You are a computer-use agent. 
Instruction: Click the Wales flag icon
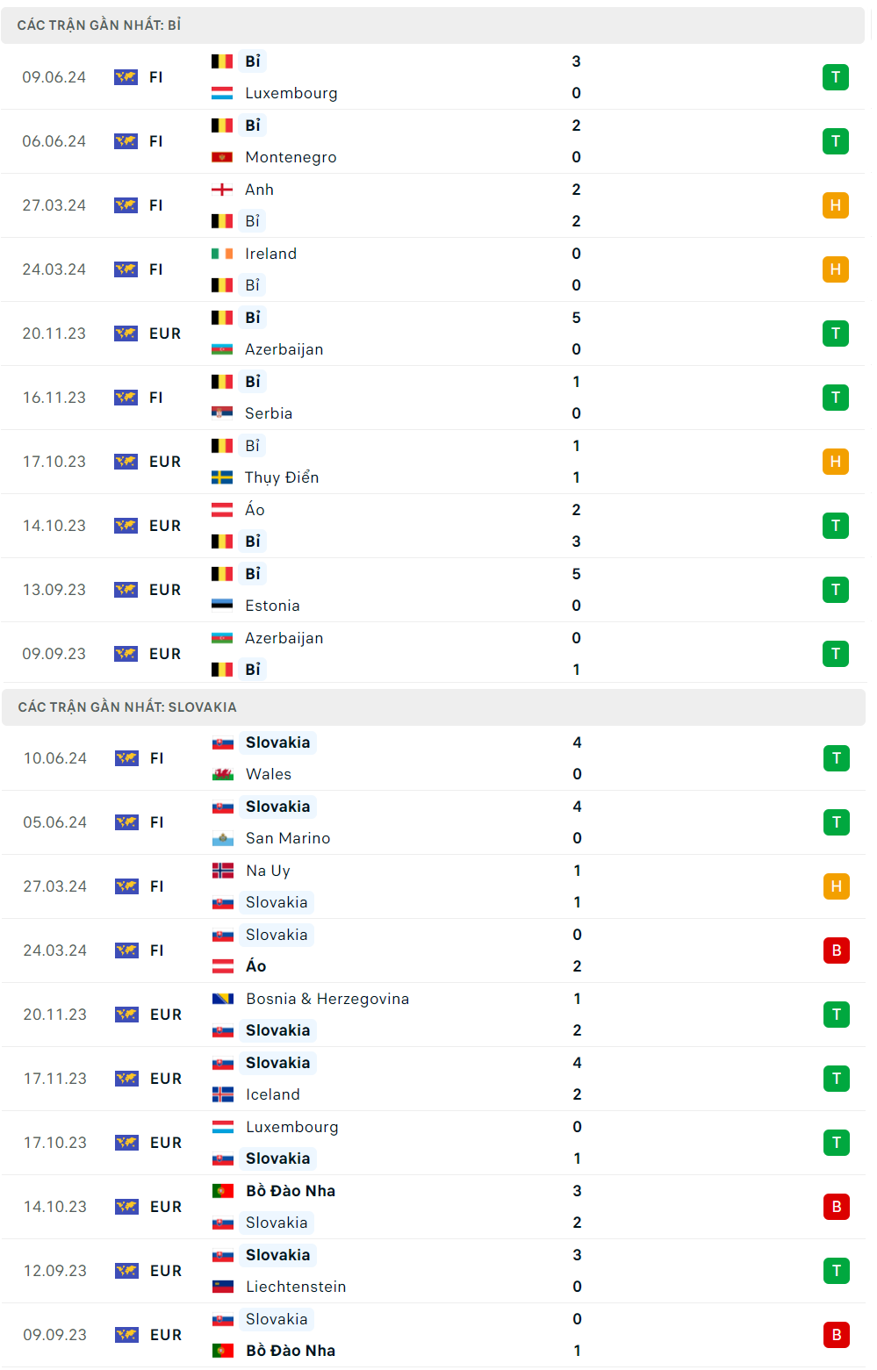pos(223,774)
